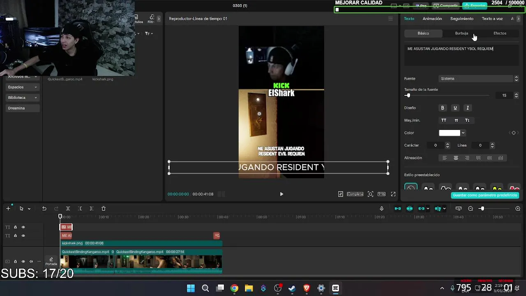Select the Burbuja sub-tab

[461, 33]
